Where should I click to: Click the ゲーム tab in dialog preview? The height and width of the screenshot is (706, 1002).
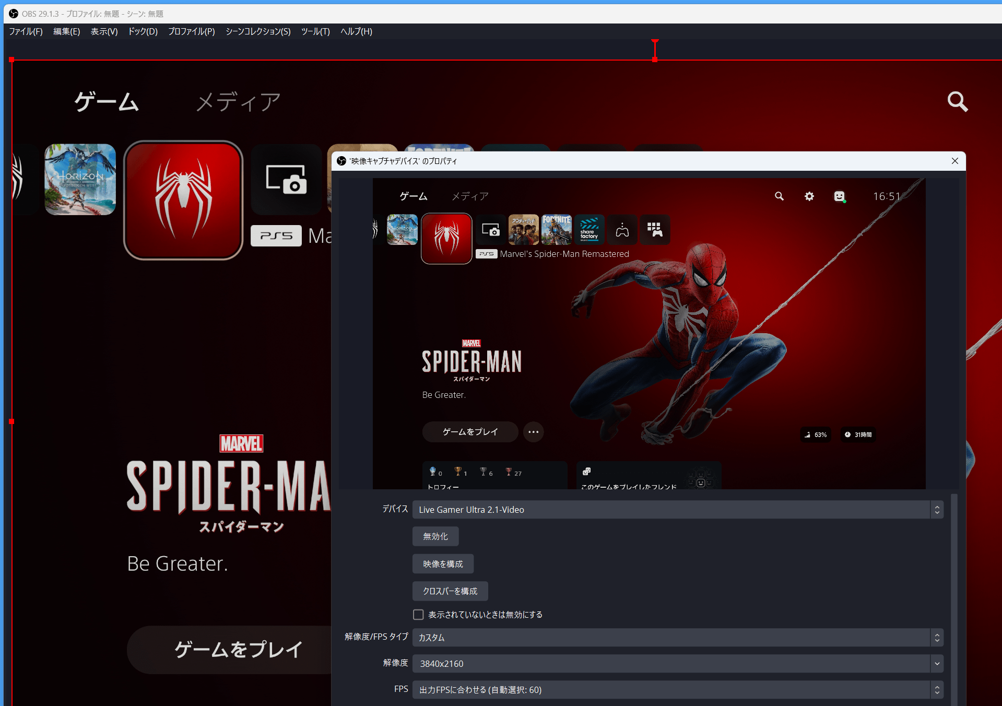[x=414, y=196]
